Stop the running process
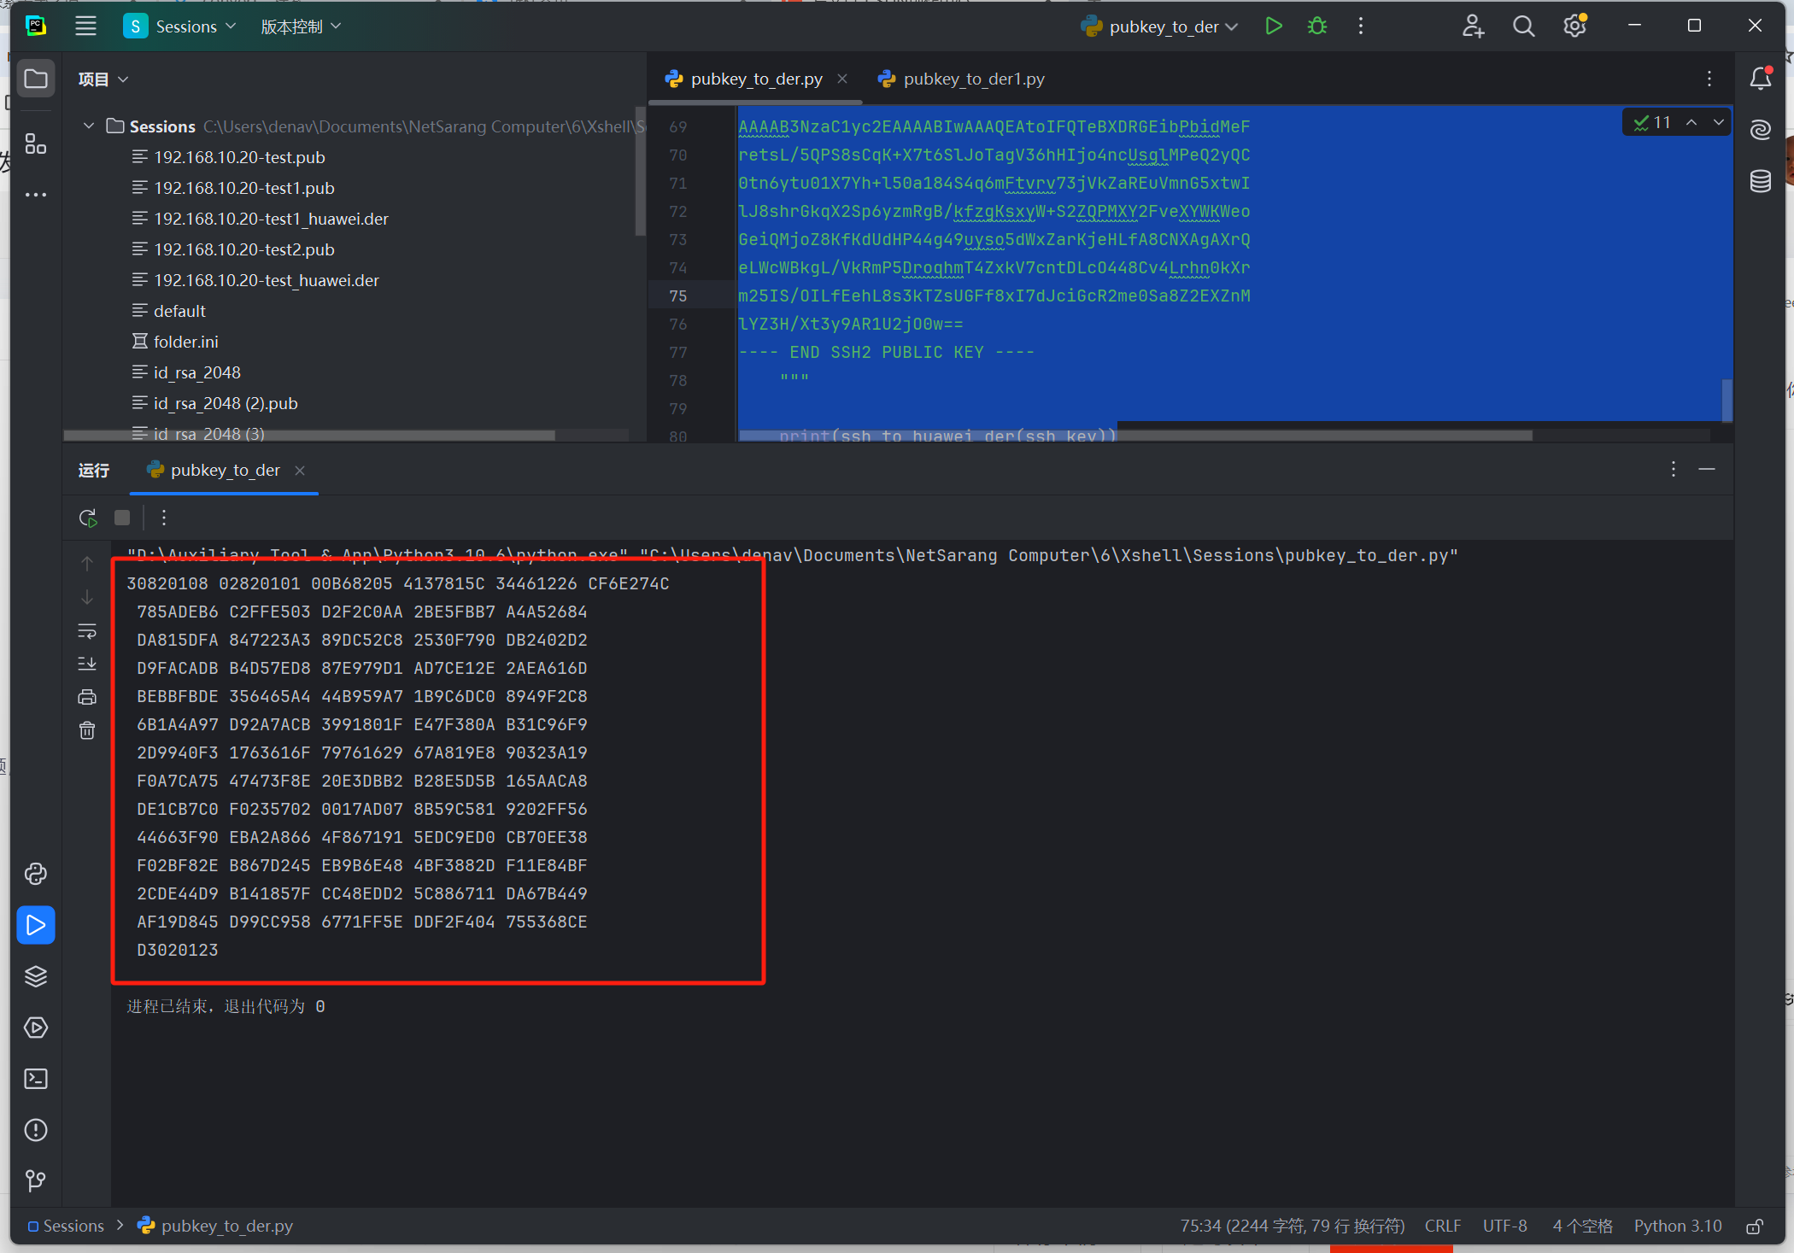1794x1253 pixels. tap(121, 518)
